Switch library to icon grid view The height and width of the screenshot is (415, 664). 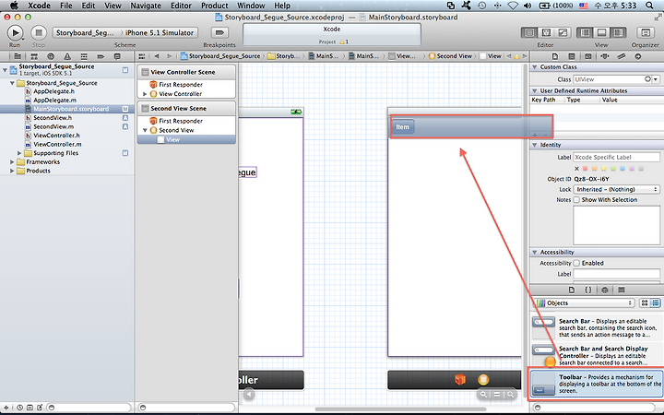click(x=645, y=302)
